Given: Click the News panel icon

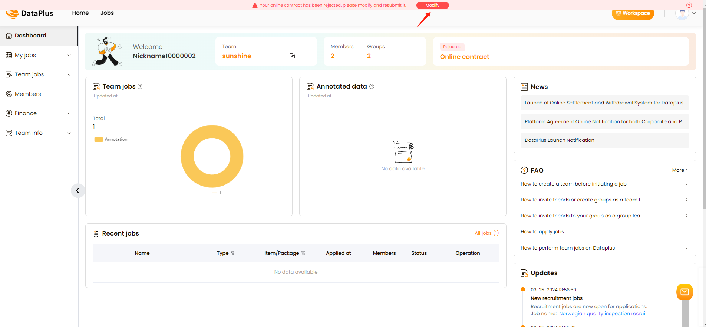Looking at the screenshot, I should tap(524, 87).
